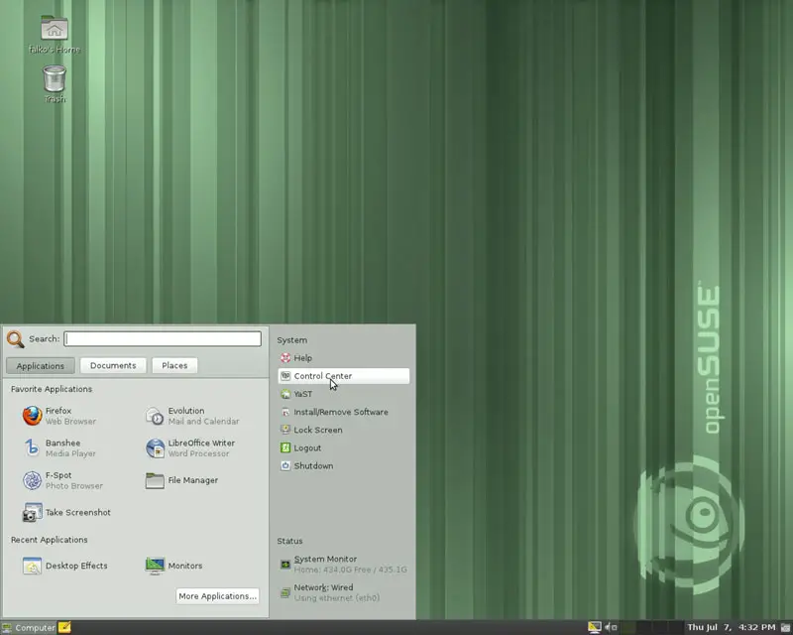793x635 pixels.
Task: Open Control Center in System list
Action: click(x=344, y=376)
